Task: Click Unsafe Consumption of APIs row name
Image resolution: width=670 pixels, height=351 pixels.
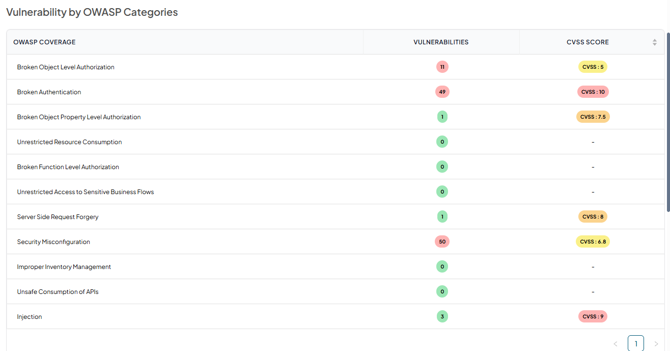Action: pos(58,292)
